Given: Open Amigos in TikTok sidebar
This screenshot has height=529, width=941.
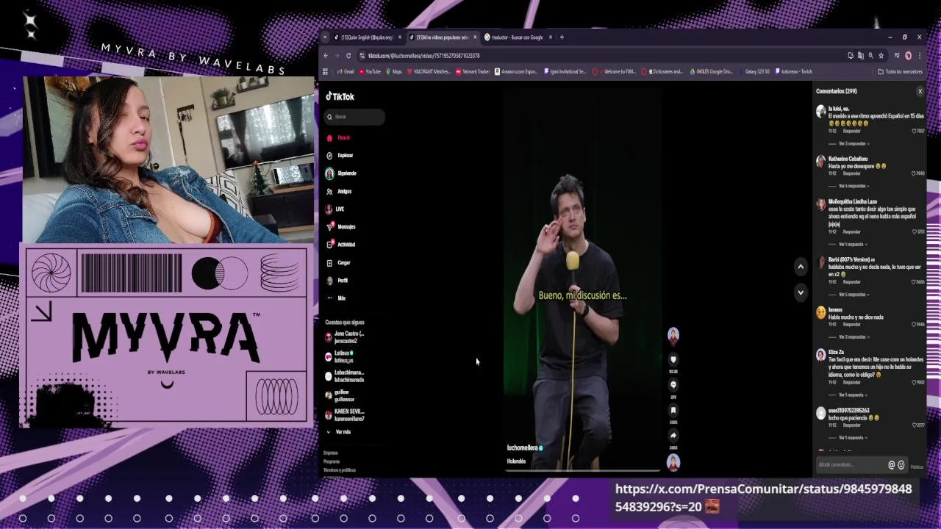Looking at the screenshot, I should point(340,191).
